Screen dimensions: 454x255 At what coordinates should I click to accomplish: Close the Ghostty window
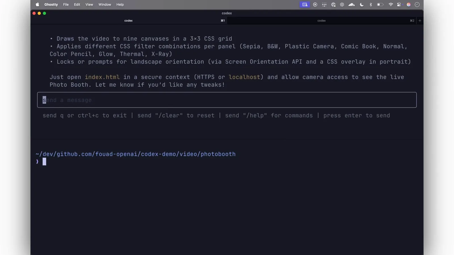tap(34, 13)
